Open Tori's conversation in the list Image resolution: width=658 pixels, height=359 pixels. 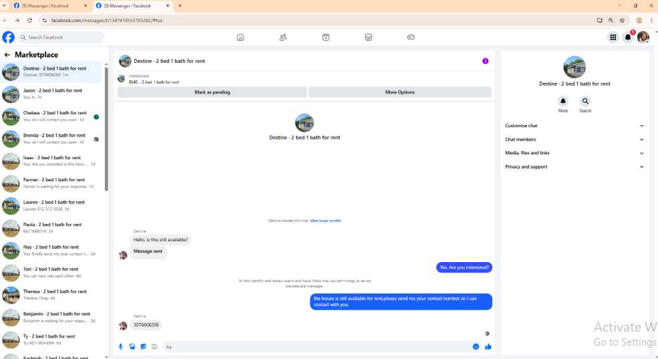click(51, 273)
